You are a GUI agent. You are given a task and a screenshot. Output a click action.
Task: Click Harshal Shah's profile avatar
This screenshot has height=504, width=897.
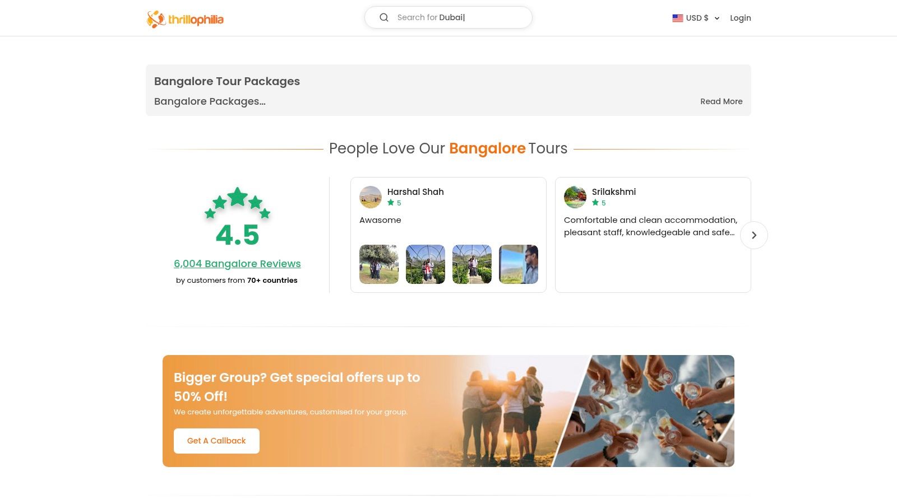click(371, 197)
